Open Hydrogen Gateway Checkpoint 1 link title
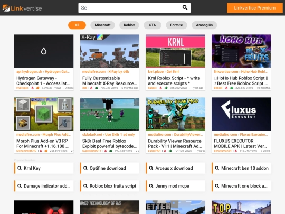The height and width of the screenshot is (214, 285). tap(43, 81)
